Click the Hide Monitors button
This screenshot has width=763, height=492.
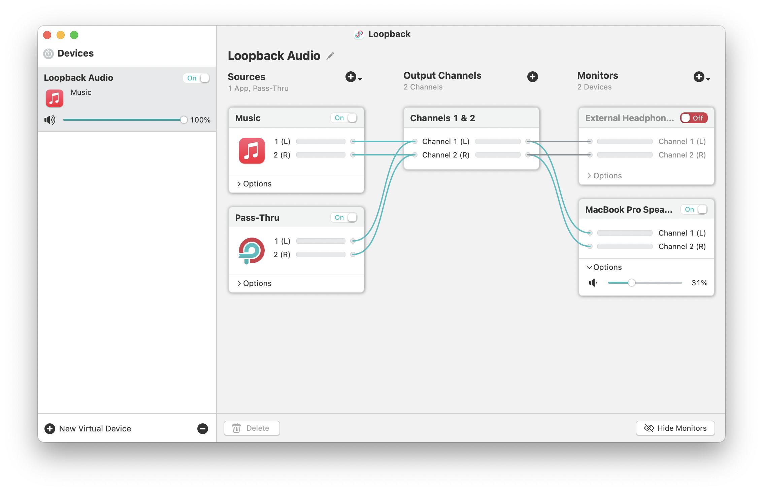pyautogui.click(x=675, y=428)
